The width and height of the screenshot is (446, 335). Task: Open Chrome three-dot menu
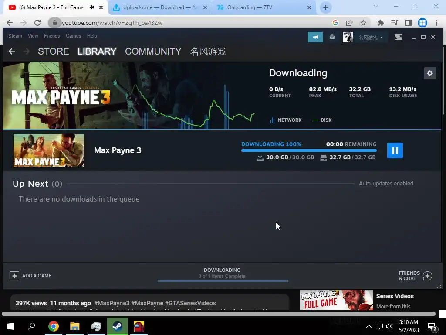coord(436,23)
